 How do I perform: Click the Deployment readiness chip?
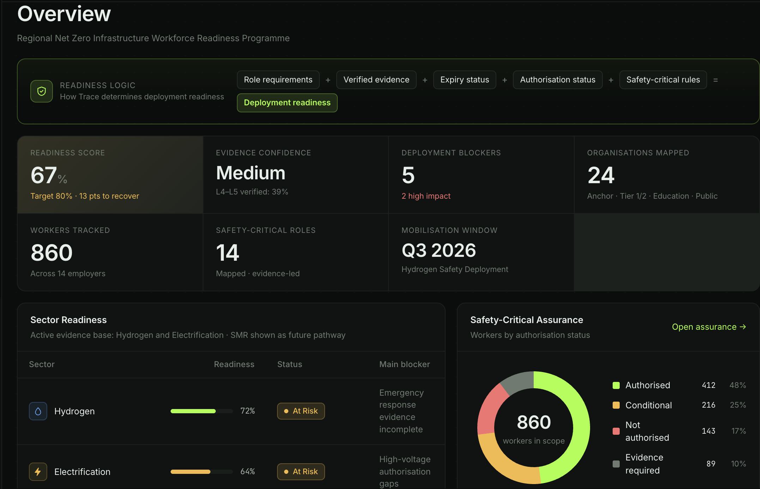click(x=287, y=103)
